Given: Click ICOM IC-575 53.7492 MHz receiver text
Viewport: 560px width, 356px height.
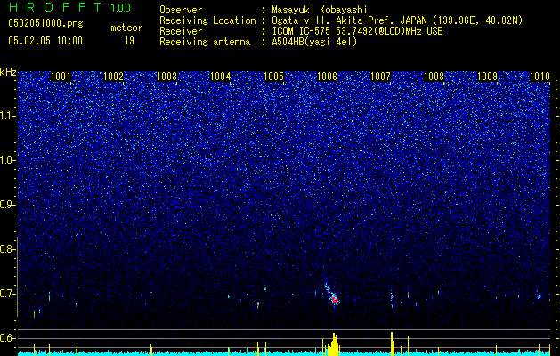Looking at the screenshot, I should pos(357,31).
